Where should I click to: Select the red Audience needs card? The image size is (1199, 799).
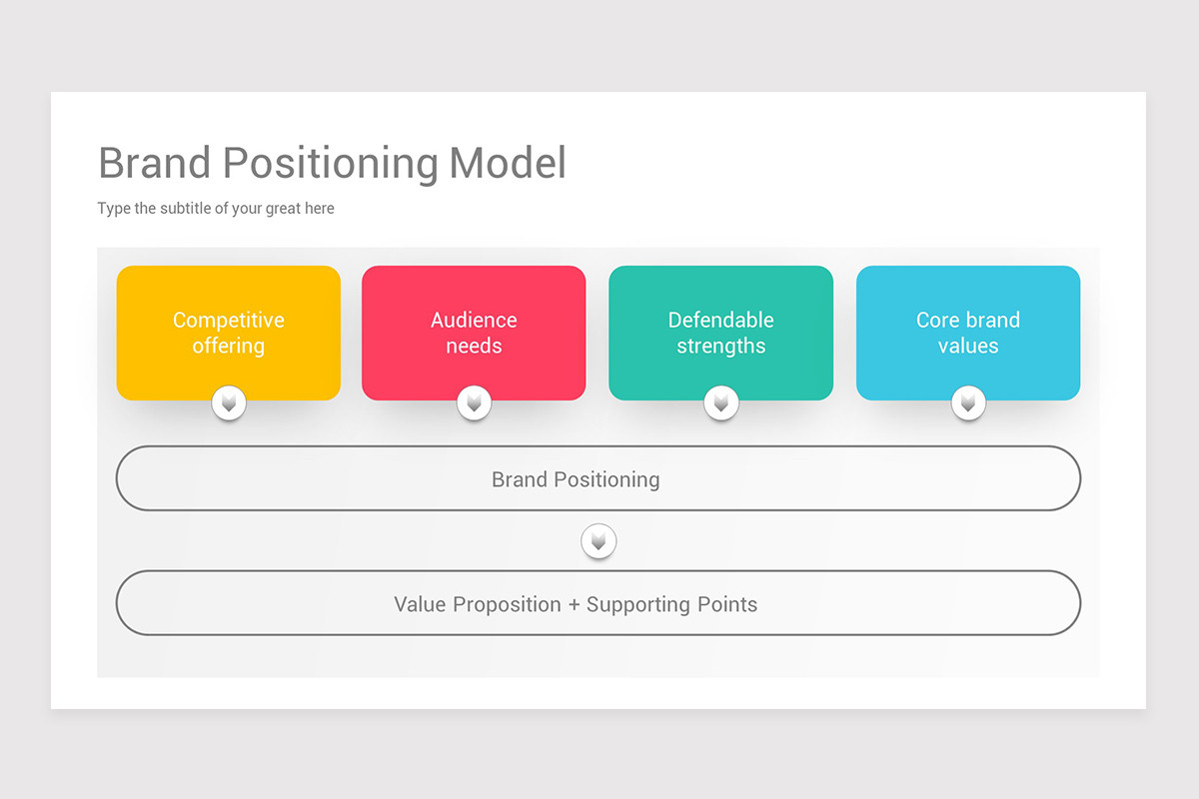point(395,290)
